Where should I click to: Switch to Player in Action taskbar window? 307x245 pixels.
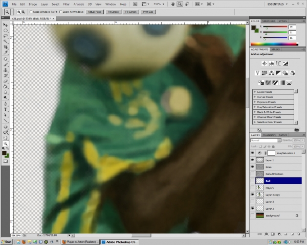(80, 242)
